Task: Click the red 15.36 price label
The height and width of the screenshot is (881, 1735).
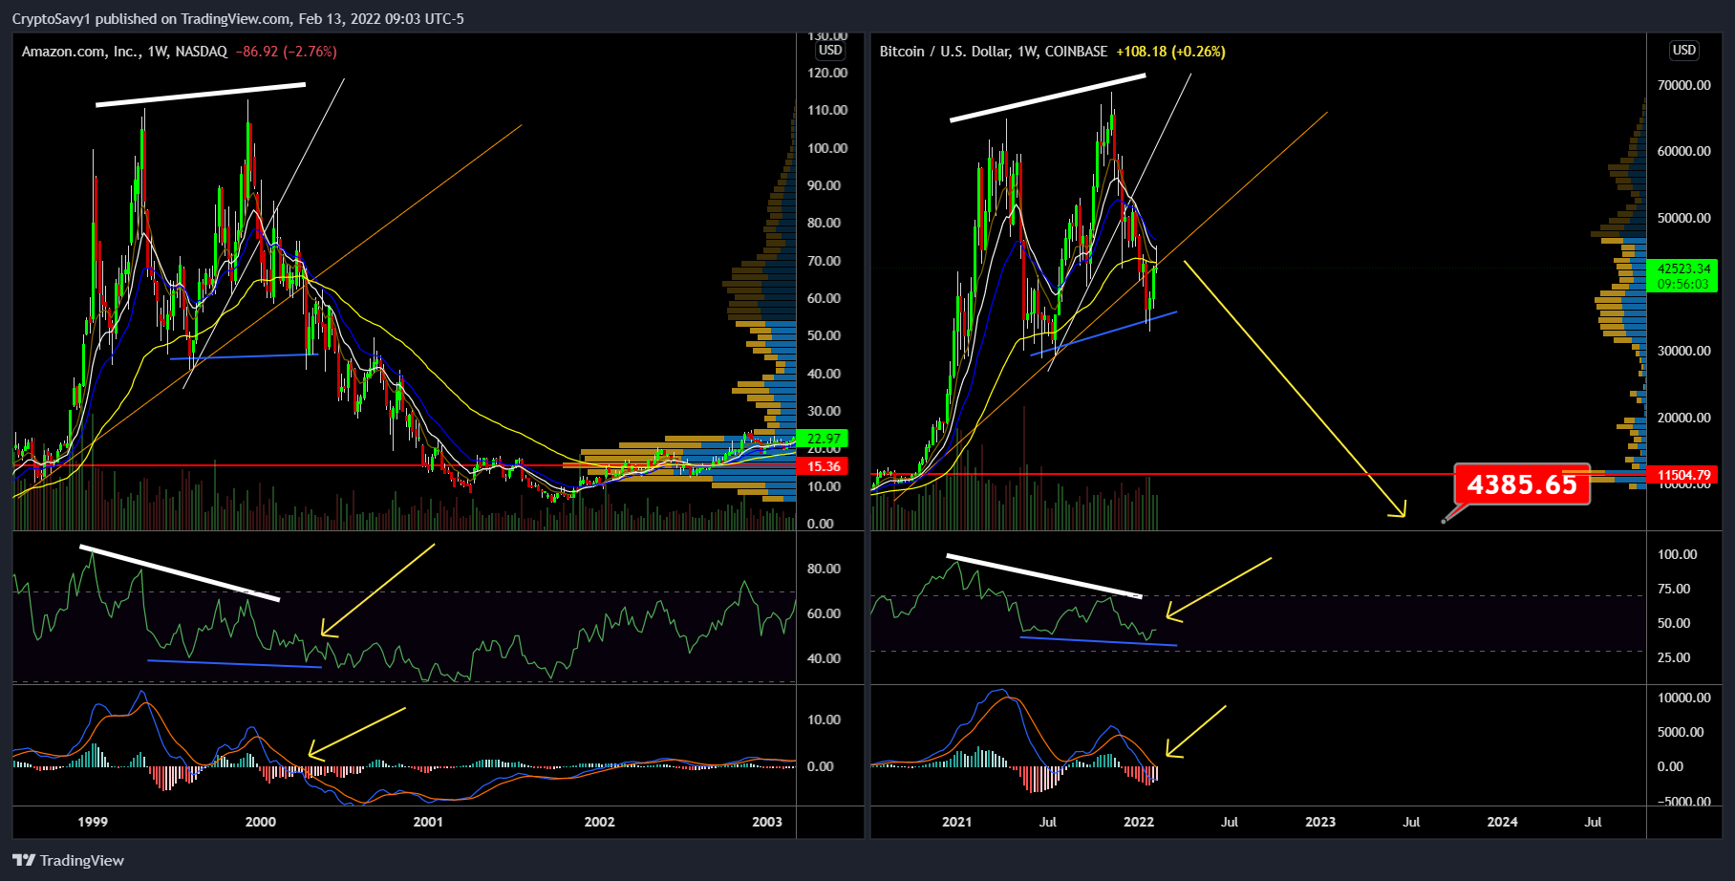Action: click(x=824, y=466)
